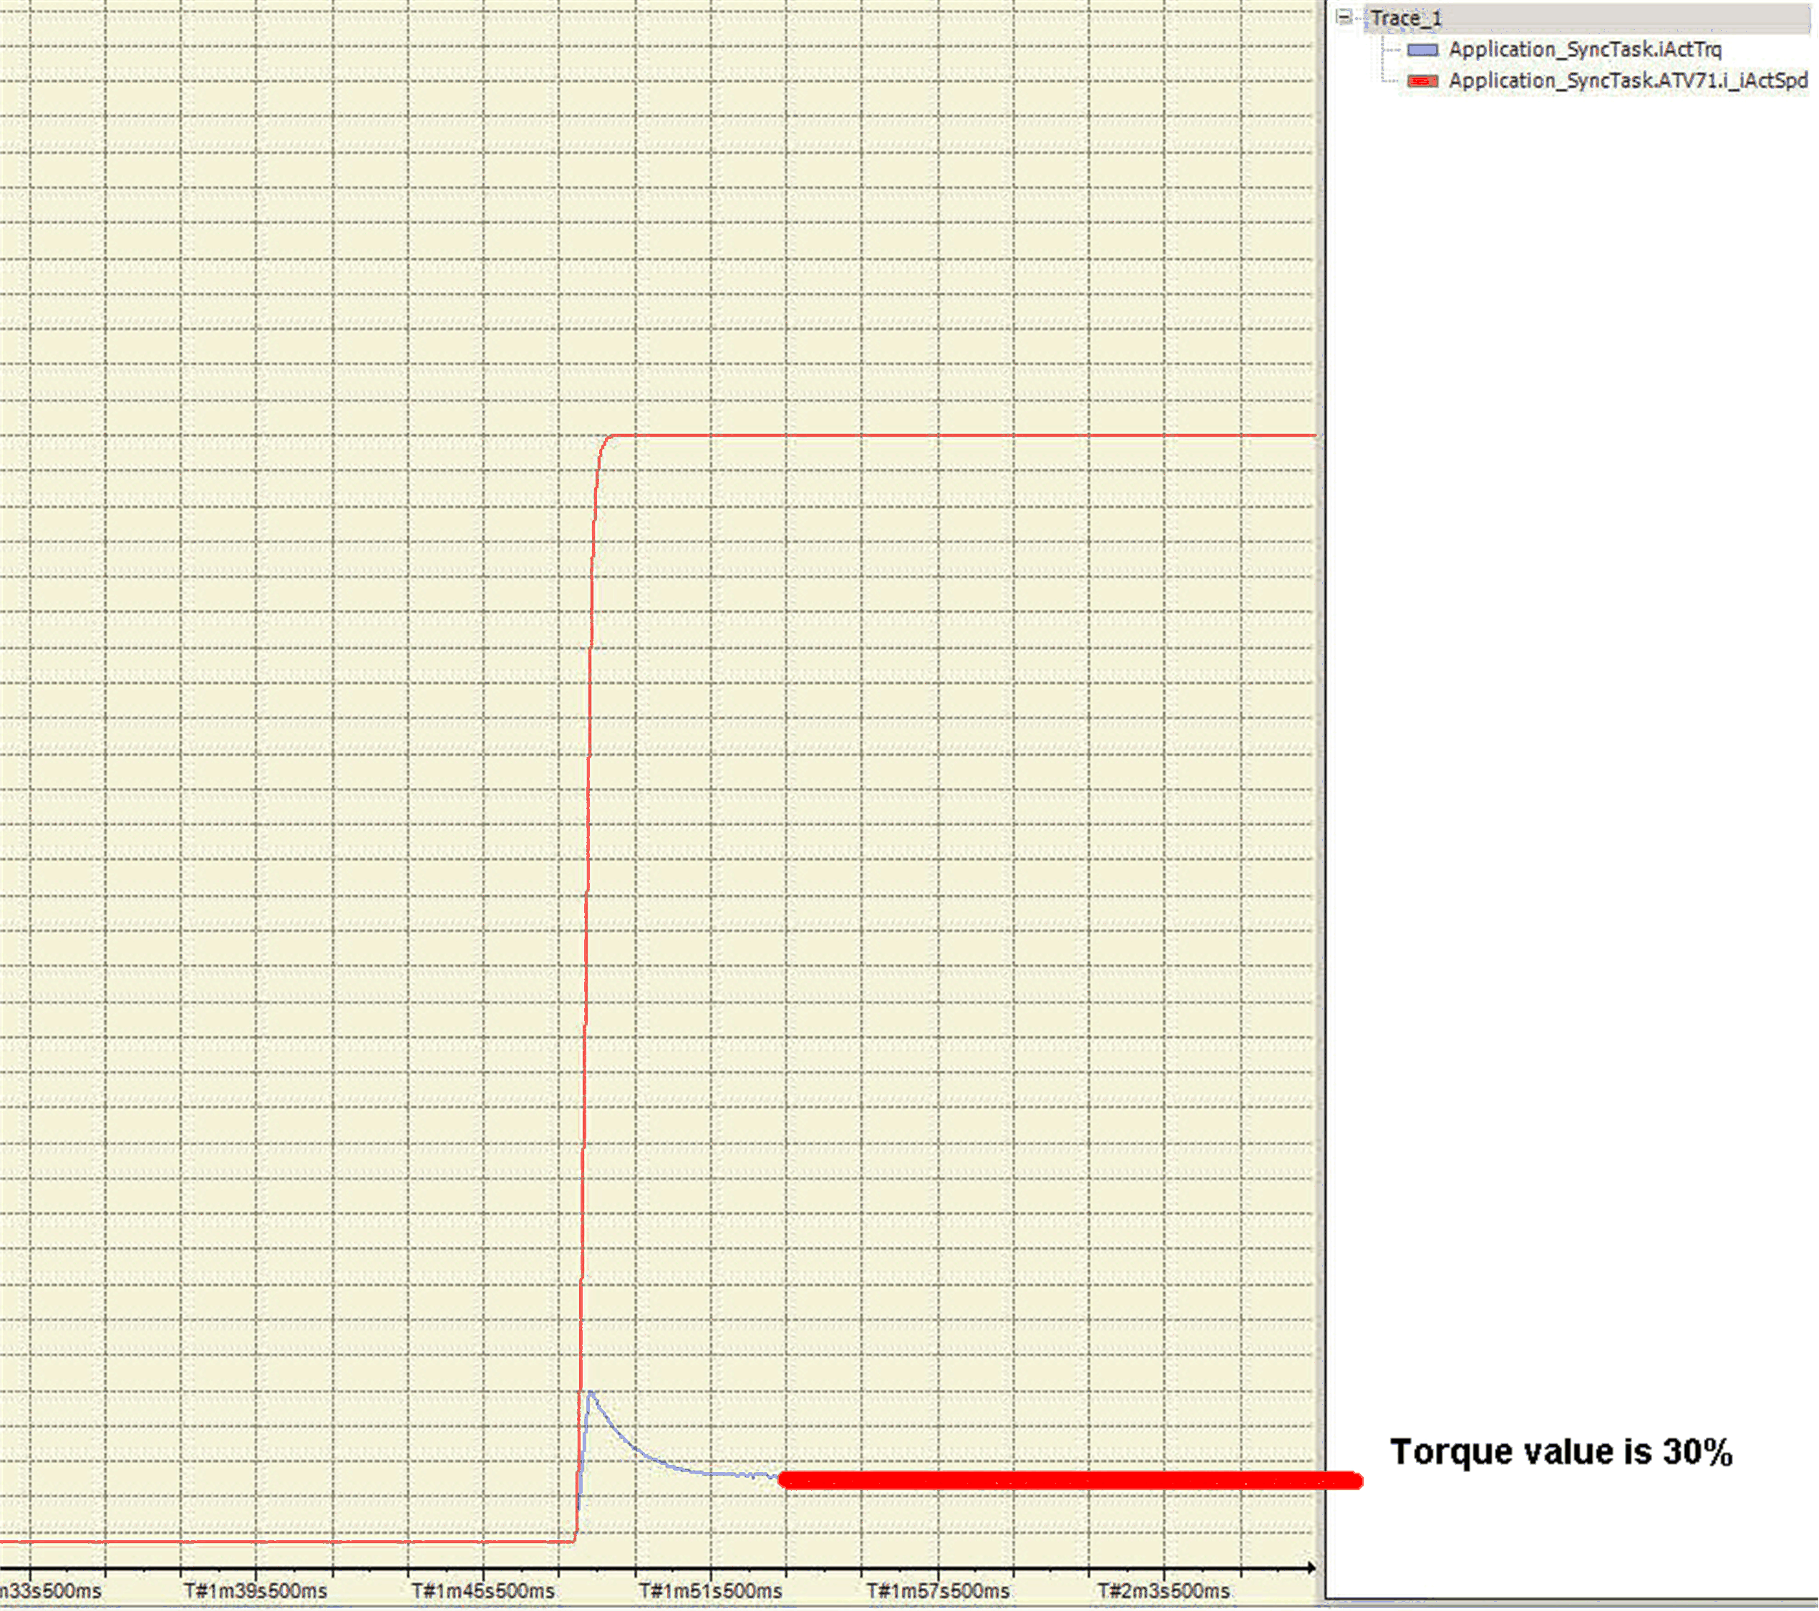Select the Application_SyncTask.iActTrq variable

tap(1584, 50)
